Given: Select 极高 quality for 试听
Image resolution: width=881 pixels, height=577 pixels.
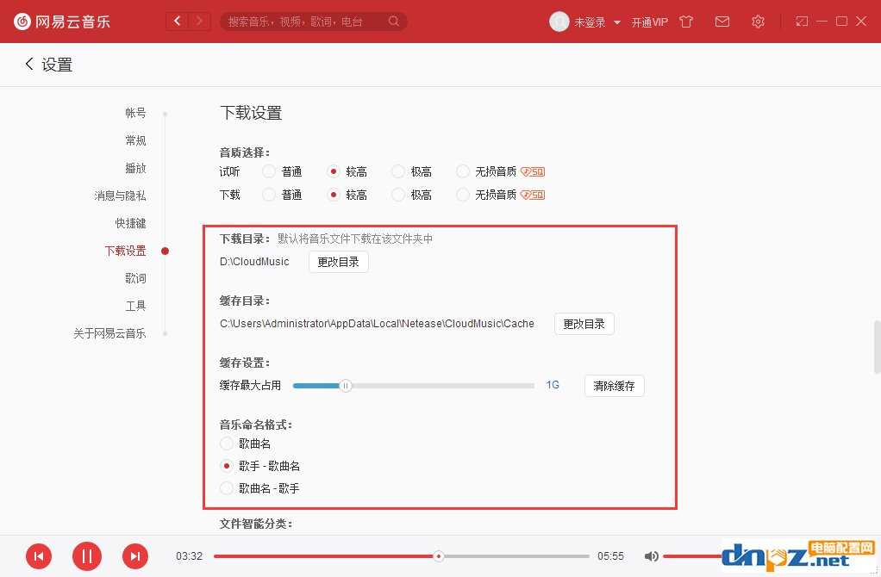Looking at the screenshot, I should click(x=398, y=171).
